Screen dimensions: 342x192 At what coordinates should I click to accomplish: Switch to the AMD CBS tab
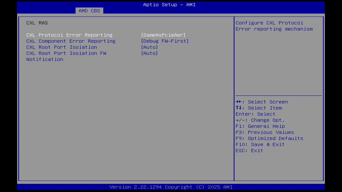90,11
